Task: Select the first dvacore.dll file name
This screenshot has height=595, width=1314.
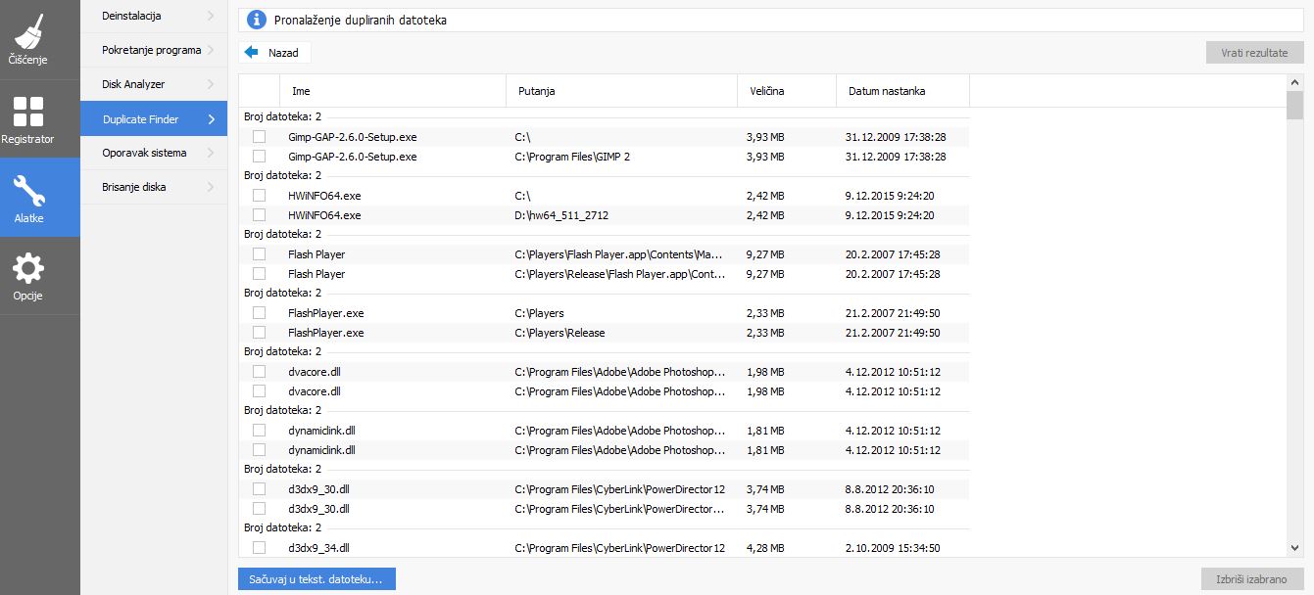Action: point(315,372)
